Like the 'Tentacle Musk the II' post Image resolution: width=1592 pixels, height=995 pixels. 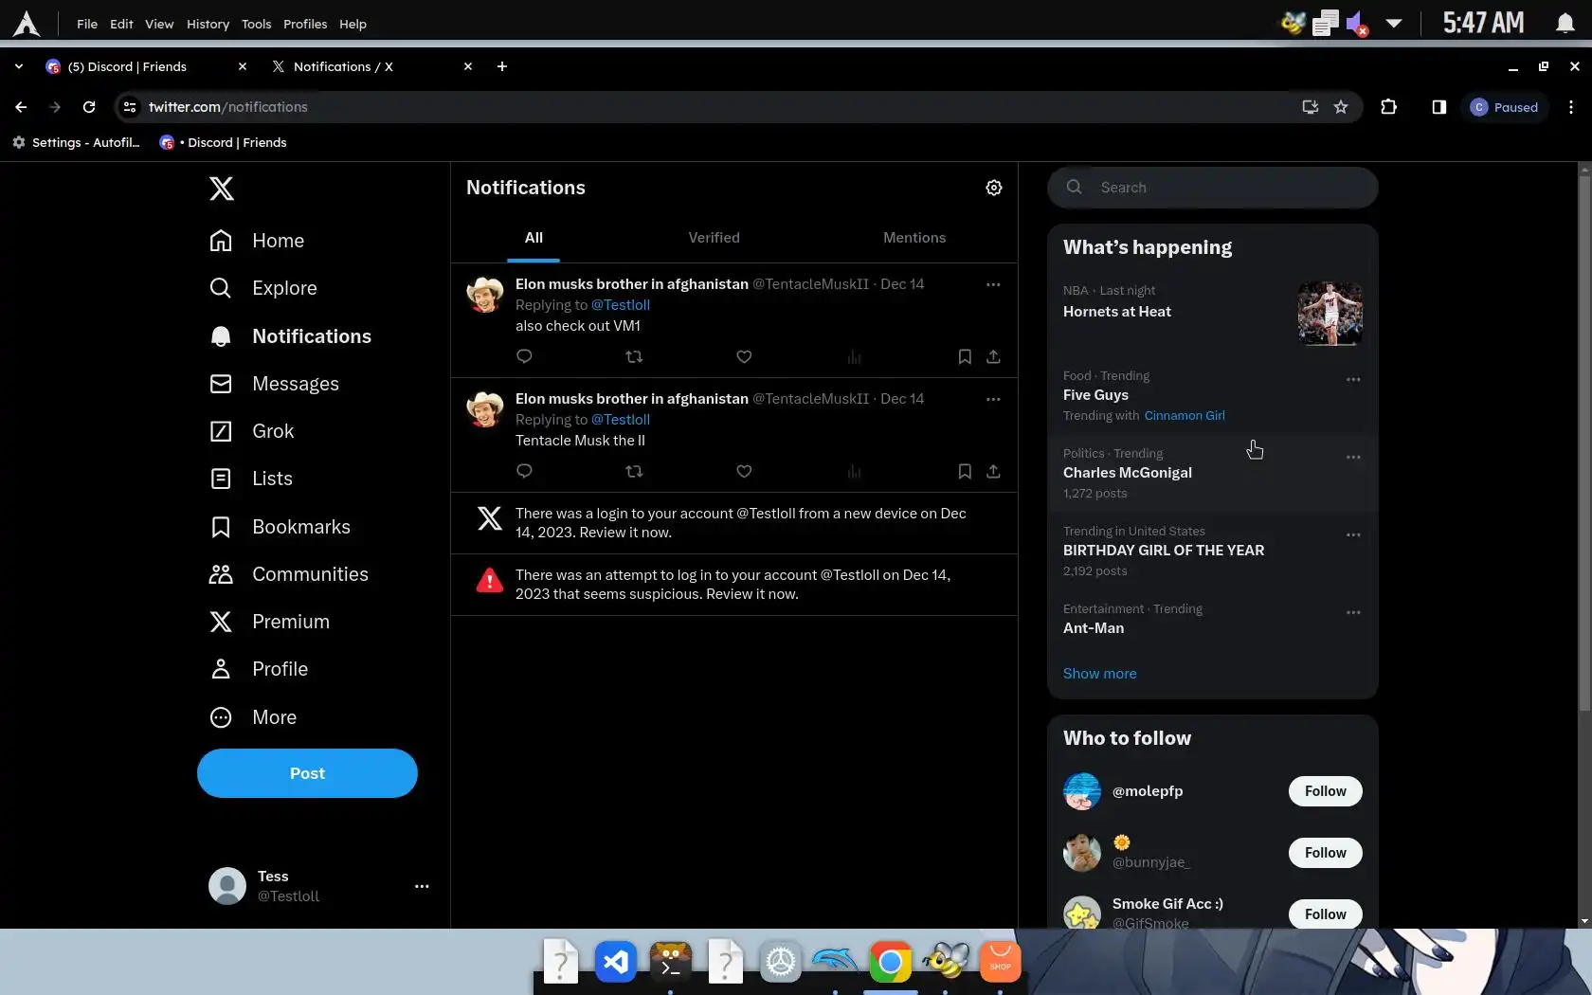click(x=744, y=471)
